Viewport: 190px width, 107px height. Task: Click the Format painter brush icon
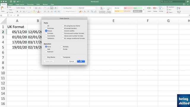click(x=8, y=12)
